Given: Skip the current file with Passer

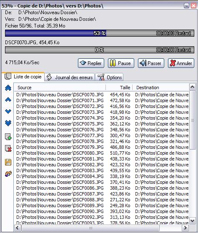Looking at the screenshot, I should click(151, 63).
